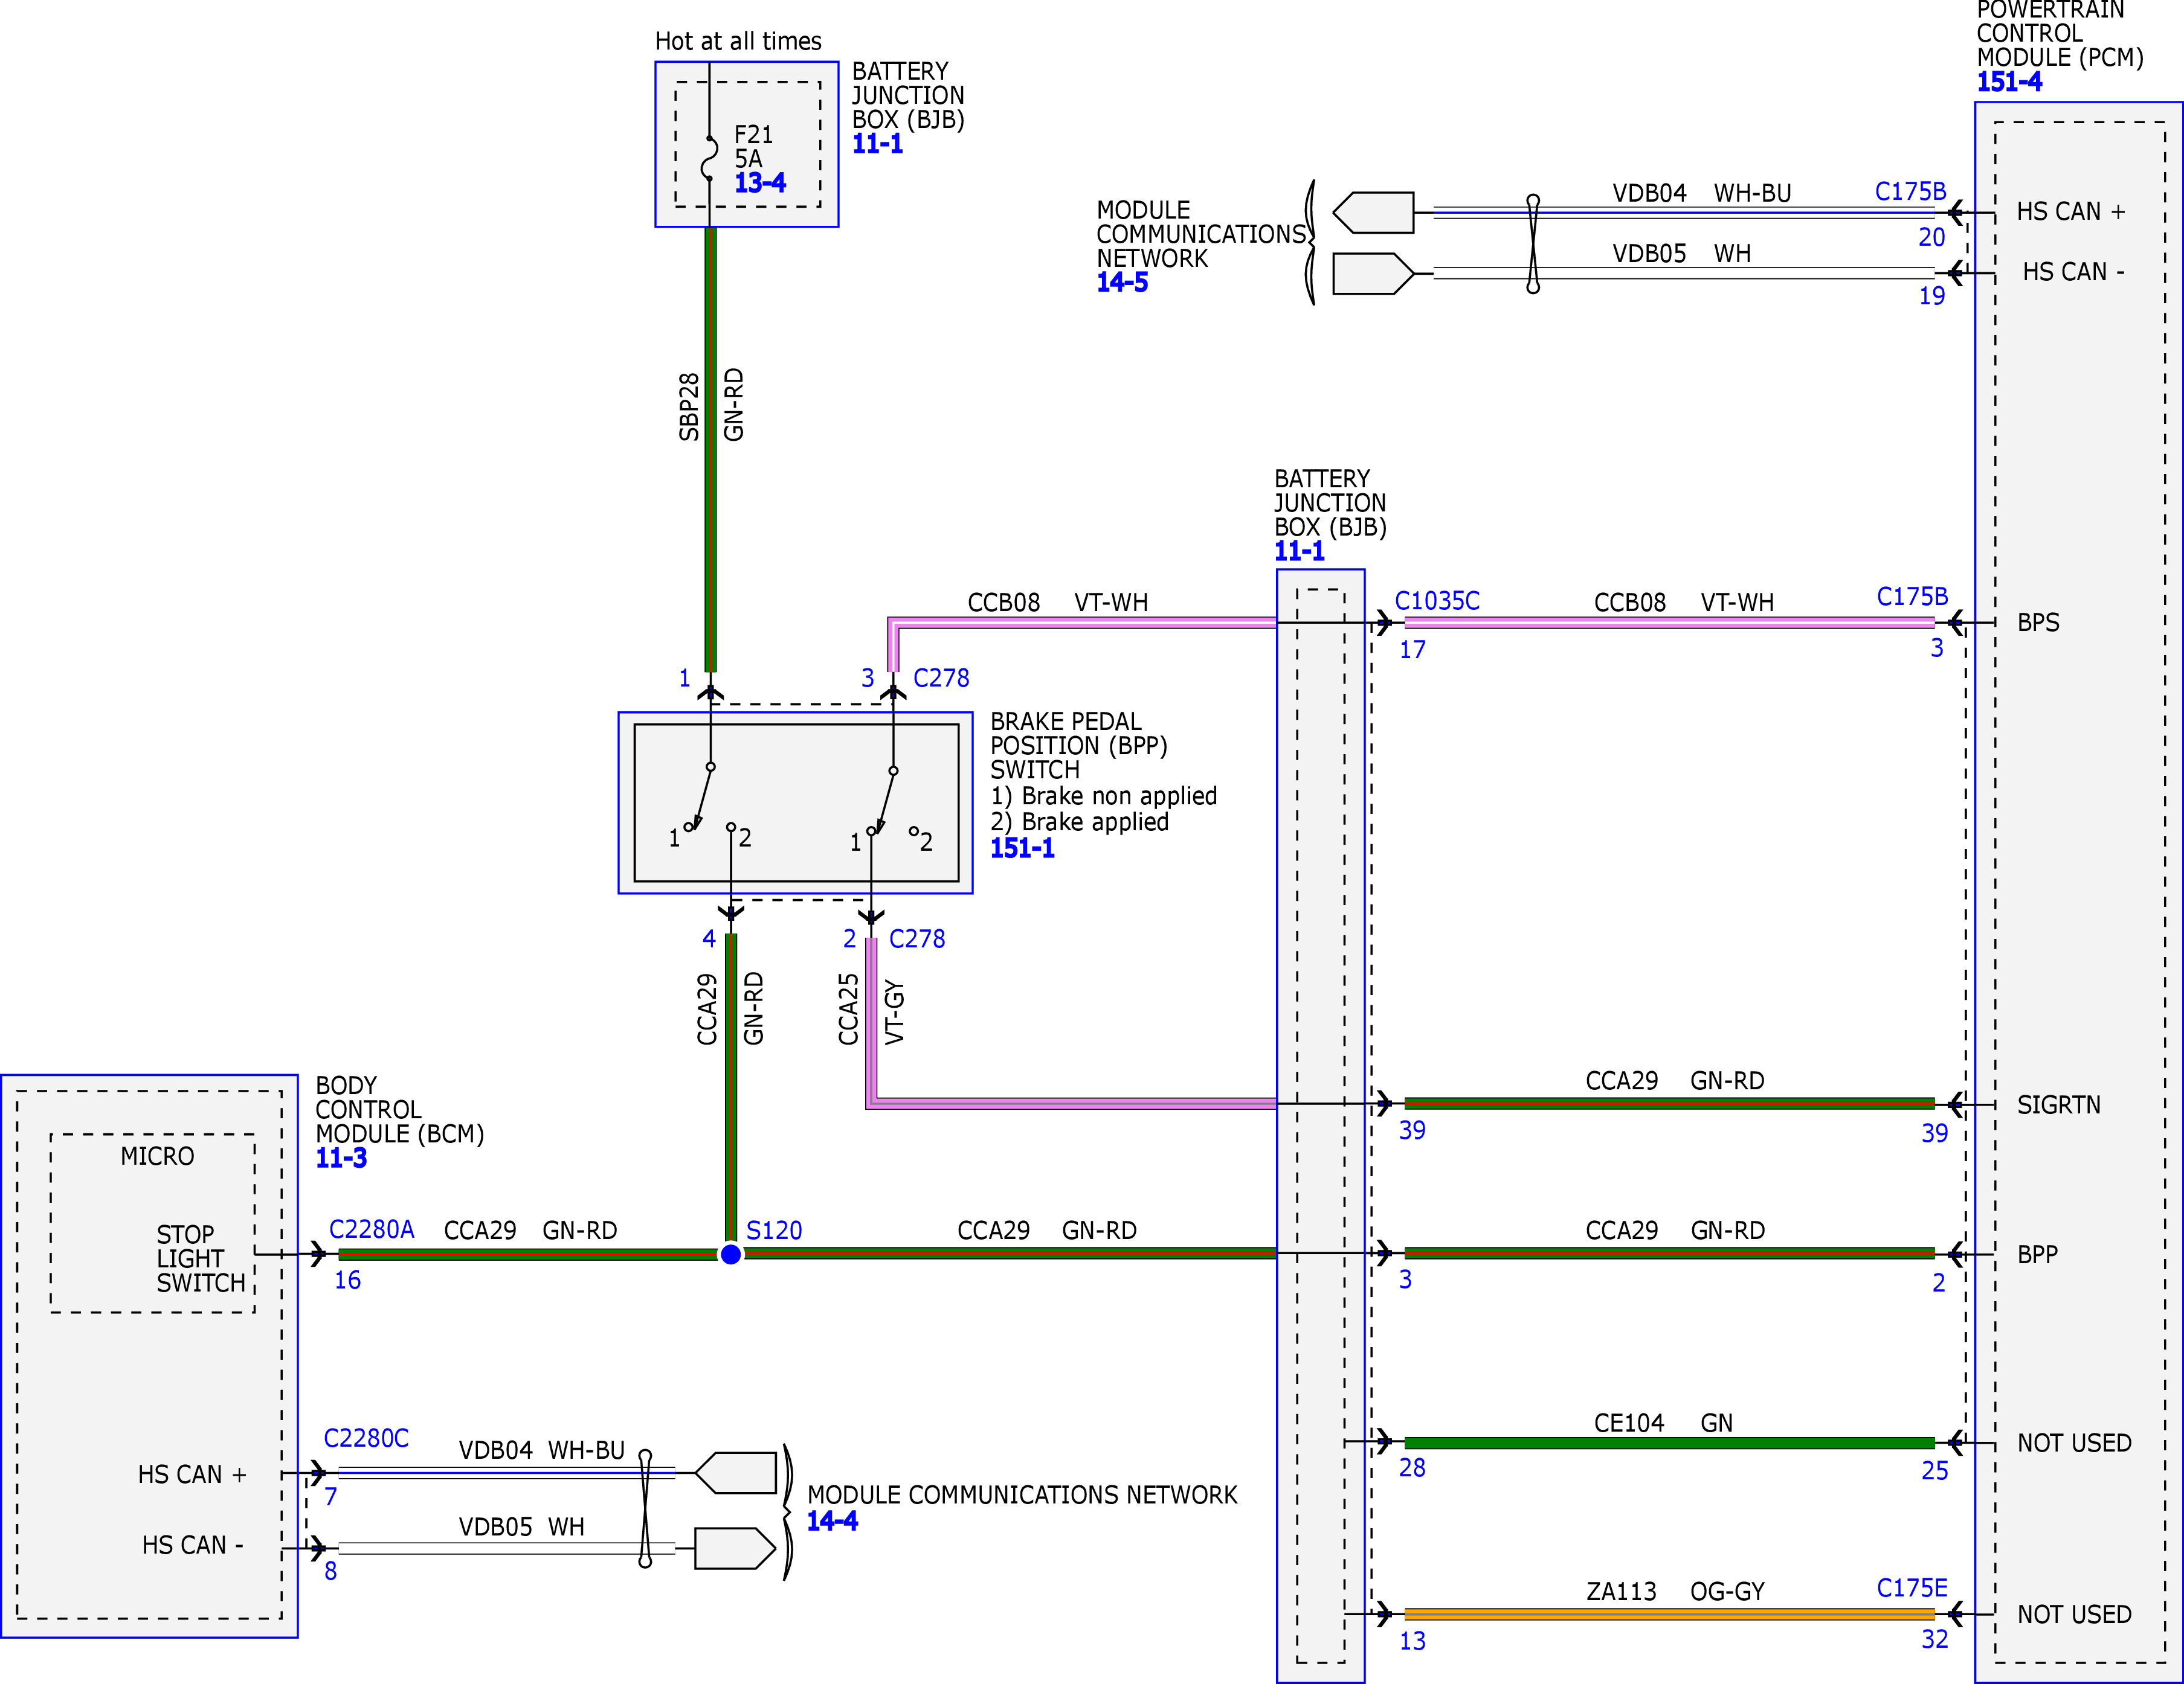Screen dimensions: 2184x1684
Task: Open the 11-1 link beside the F21 junction box
Action: (877, 144)
